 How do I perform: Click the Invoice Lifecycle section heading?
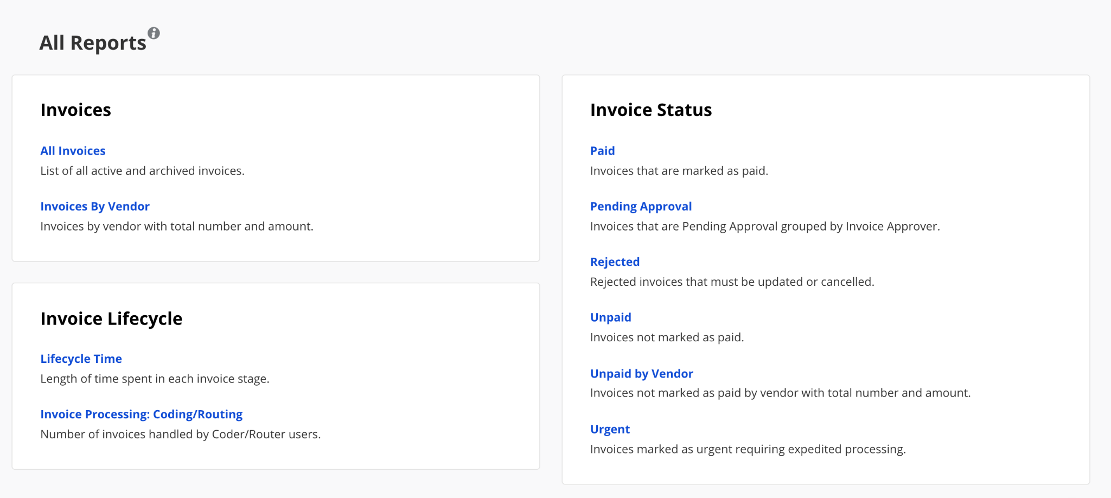click(x=111, y=318)
